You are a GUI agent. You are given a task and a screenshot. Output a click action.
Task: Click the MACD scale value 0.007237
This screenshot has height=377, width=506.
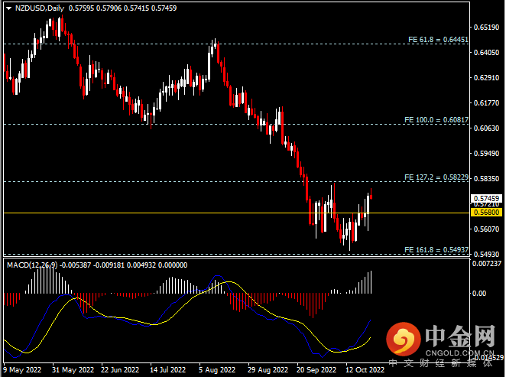click(x=488, y=264)
